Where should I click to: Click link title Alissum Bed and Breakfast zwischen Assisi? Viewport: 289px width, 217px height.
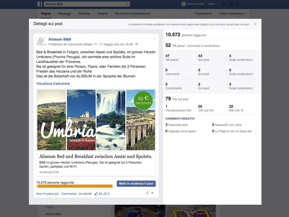point(96,157)
